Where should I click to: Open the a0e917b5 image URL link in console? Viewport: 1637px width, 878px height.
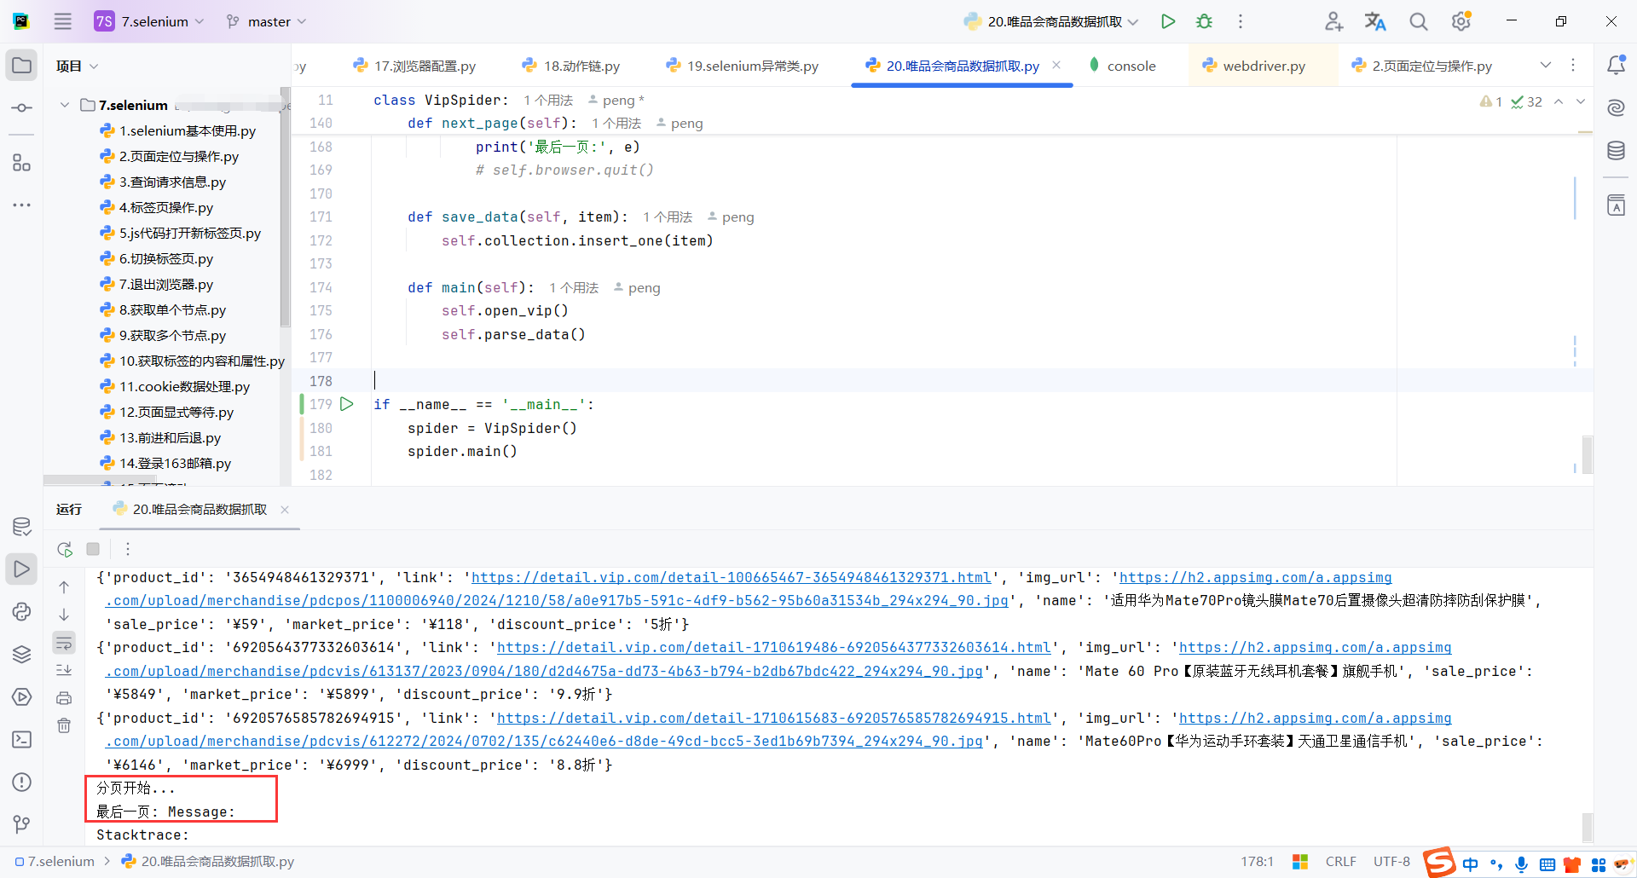(x=557, y=601)
